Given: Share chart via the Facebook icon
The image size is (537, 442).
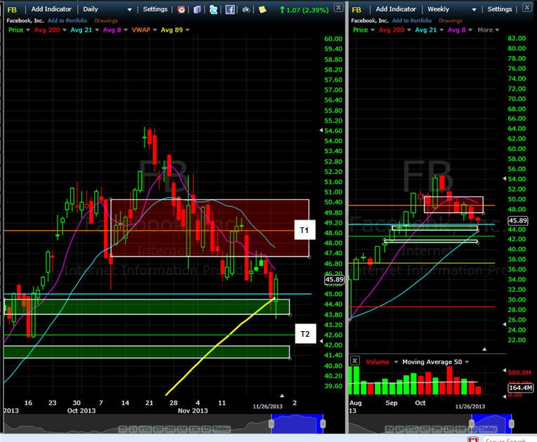Looking at the screenshot, I should [230, 10].
